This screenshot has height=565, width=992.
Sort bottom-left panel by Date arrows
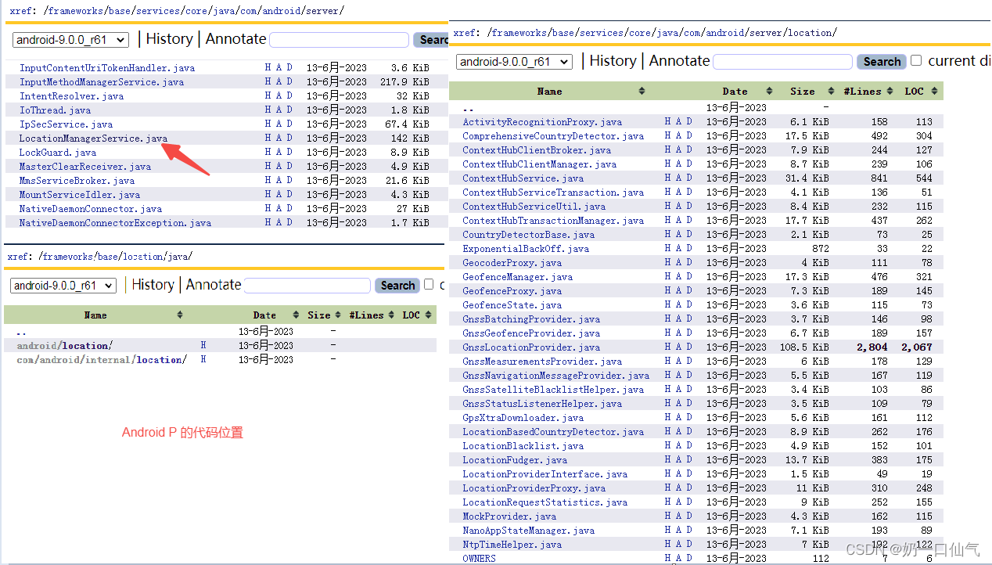295,315
